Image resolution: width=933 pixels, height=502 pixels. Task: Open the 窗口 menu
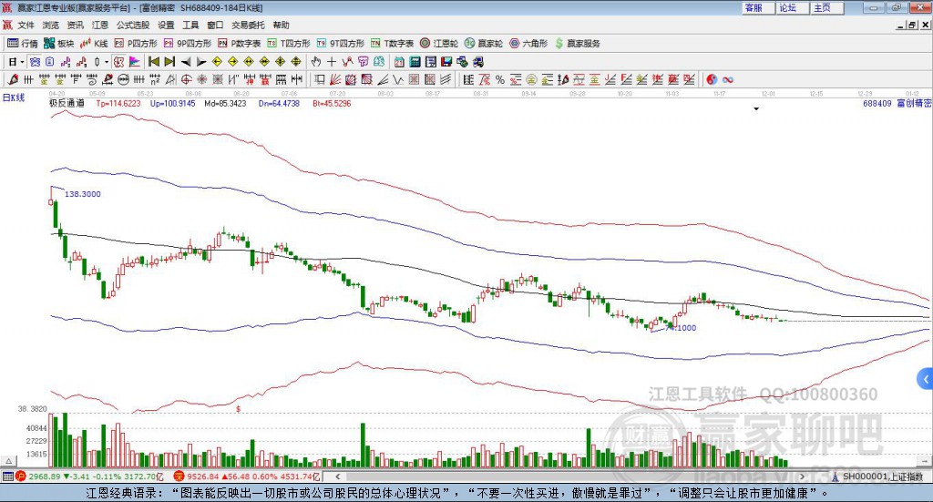pyautogui.click(x=215, y=25)
